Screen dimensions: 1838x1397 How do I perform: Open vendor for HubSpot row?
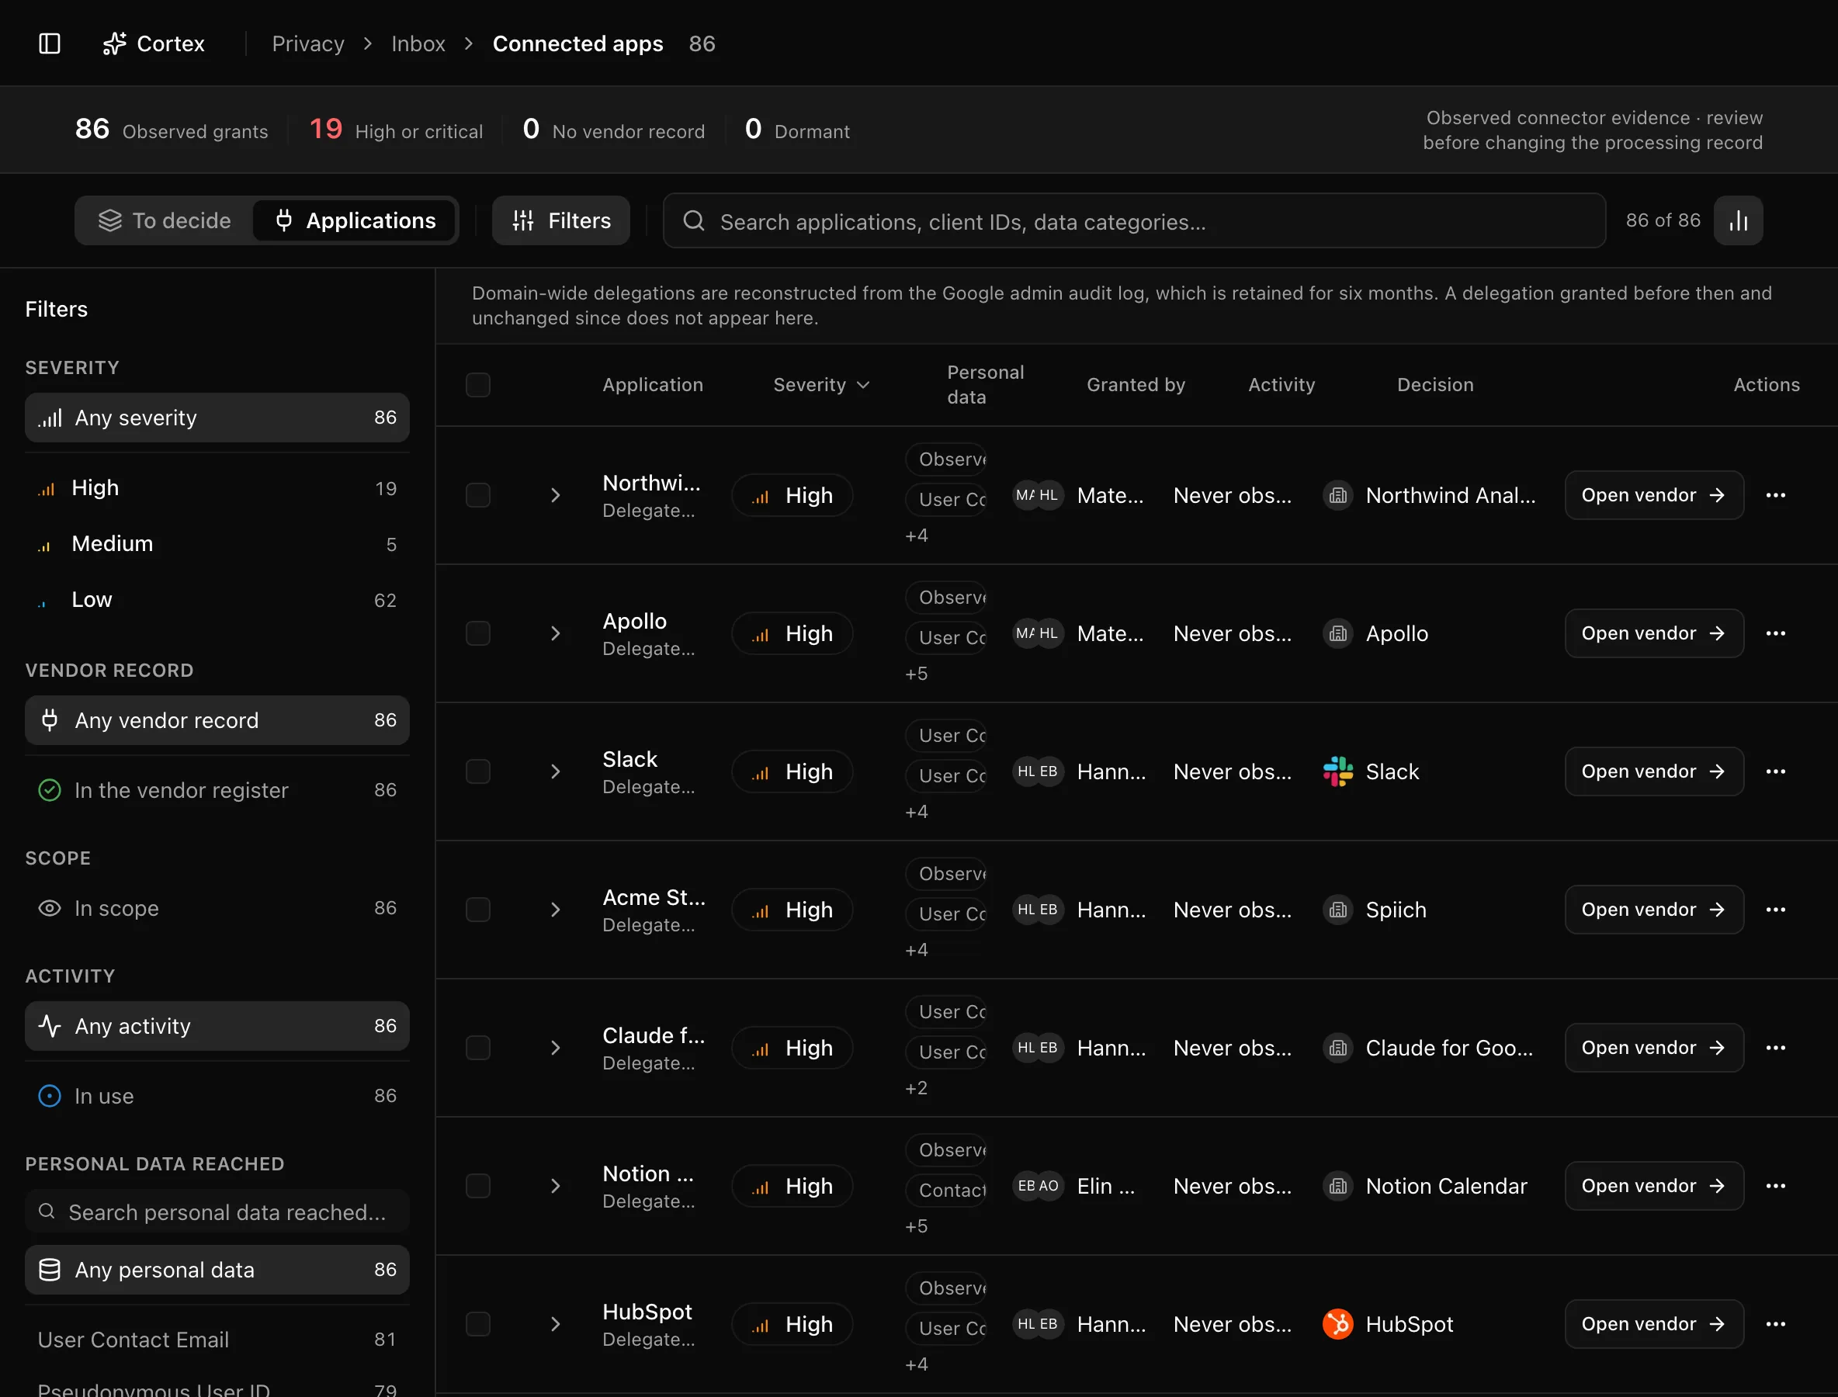[x=1653, y=1324]
